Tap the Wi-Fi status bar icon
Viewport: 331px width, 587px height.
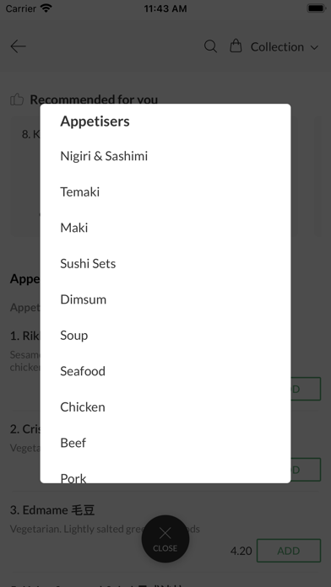click(46, 8)
